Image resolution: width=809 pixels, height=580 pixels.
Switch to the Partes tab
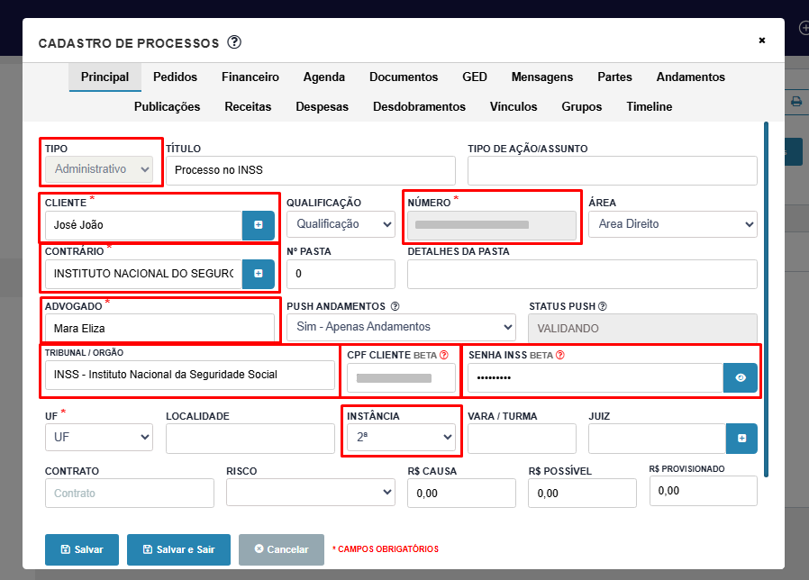614,77
